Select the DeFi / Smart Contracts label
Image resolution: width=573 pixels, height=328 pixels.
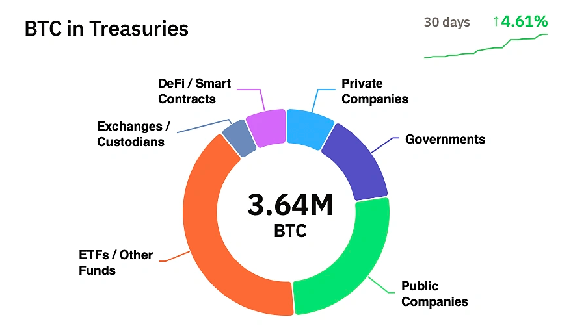click(x=194, y=91)
